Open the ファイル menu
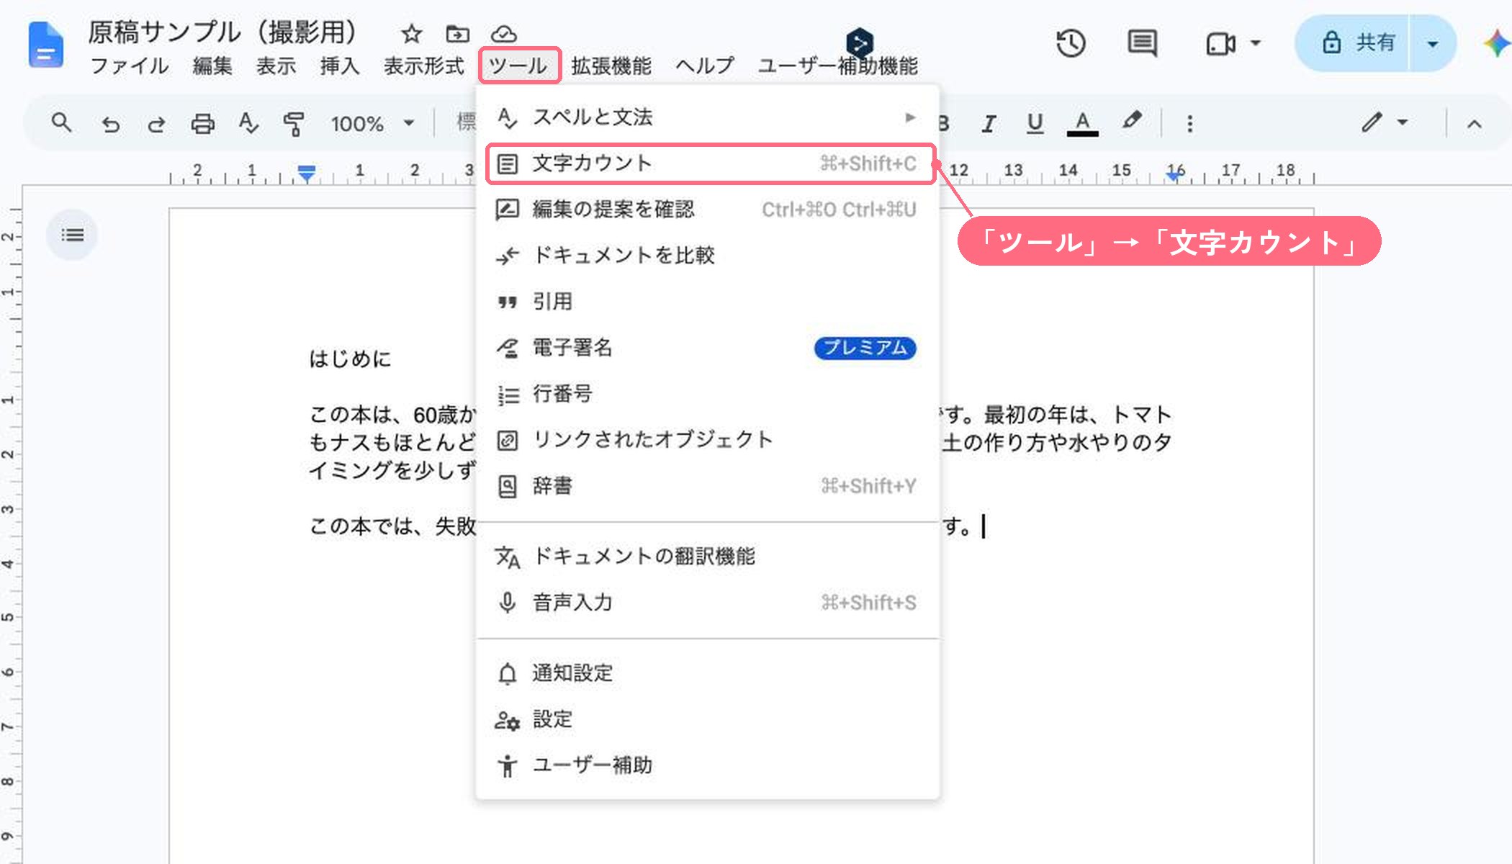 click(x=130, y=66)
